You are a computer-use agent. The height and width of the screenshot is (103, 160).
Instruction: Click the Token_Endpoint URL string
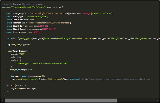71,14
